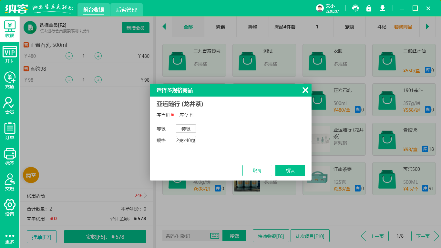Go to next page with 下一页 arrow
The image size is (441, 248).
tap(424, 236)
